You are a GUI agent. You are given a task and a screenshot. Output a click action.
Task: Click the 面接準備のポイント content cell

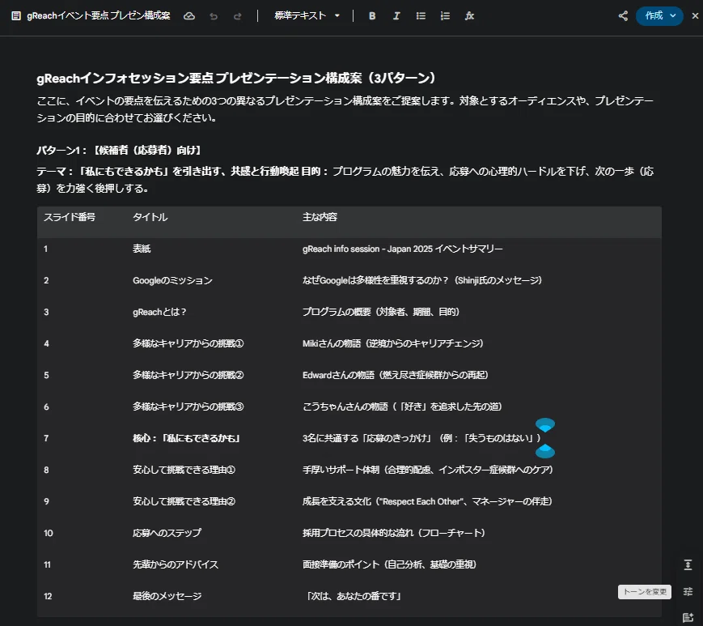pos(390,564)
